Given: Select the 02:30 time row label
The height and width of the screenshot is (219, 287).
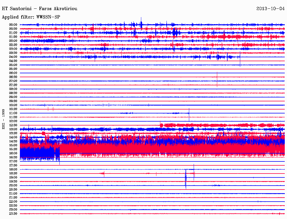Looking at the screenshot, I should (x=13, y=45).
